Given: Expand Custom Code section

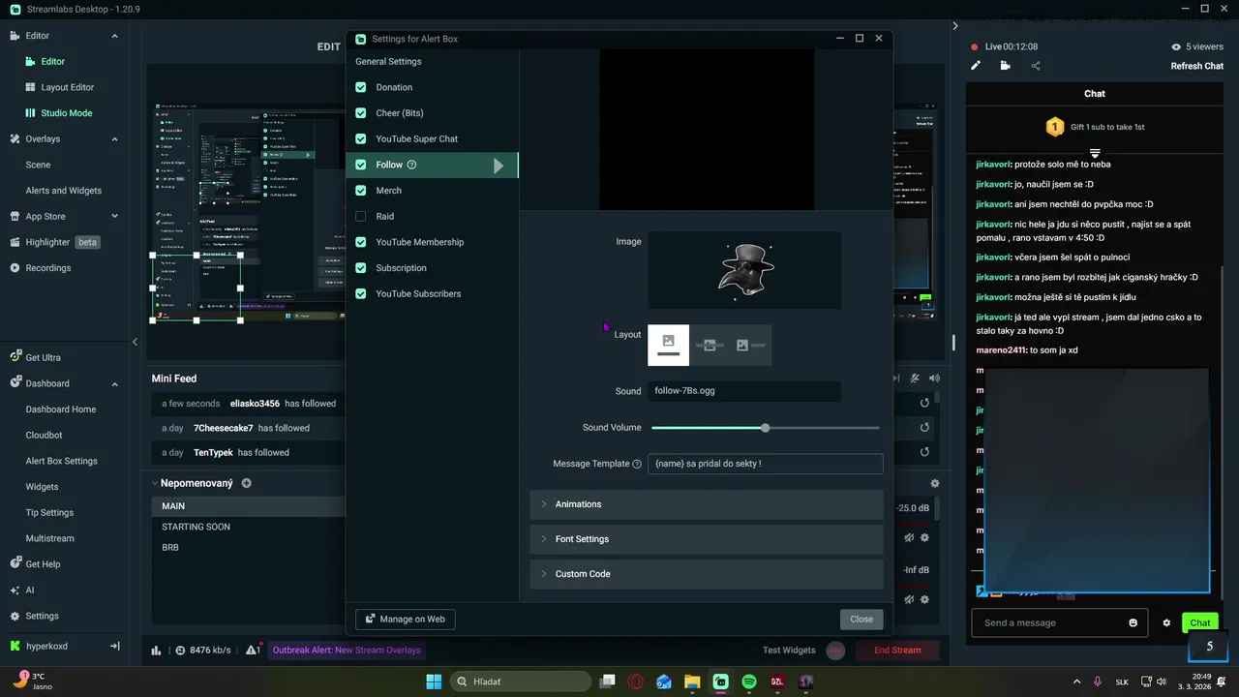Looking at the screenshot, I should pyautogui.click(x=707, y=574).
